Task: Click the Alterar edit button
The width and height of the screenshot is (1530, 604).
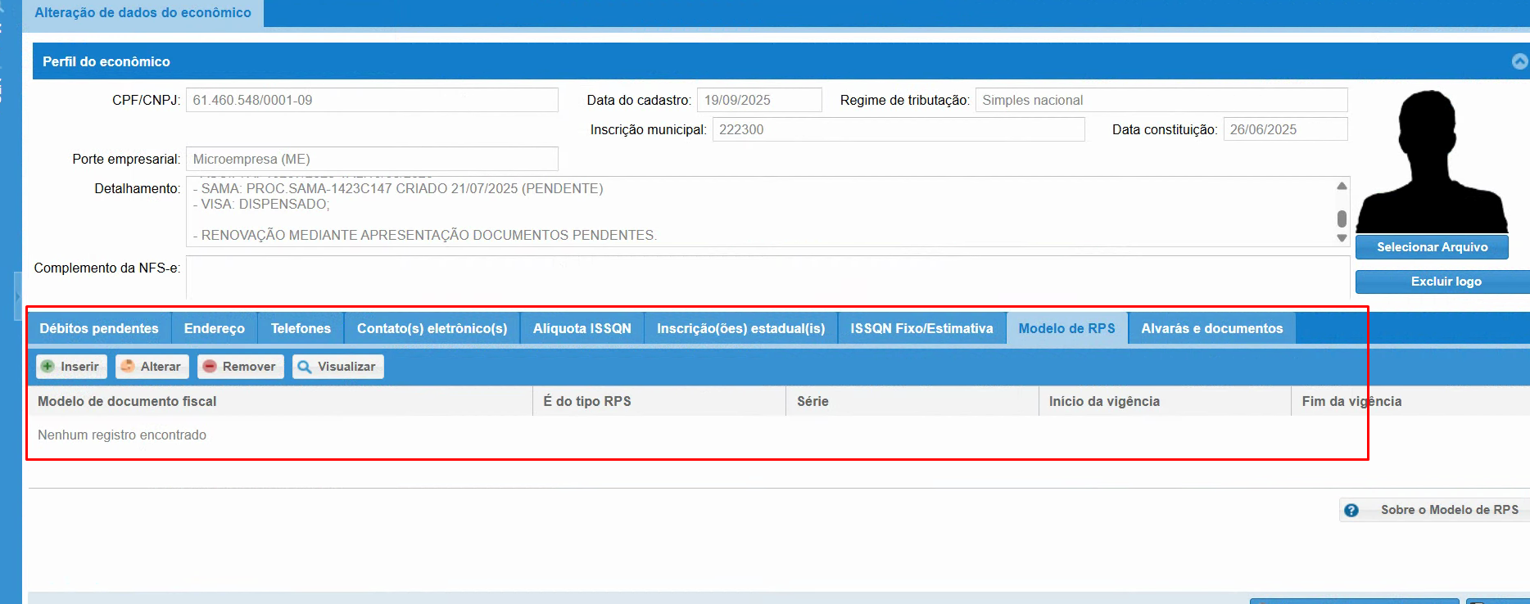Action: coord(152,367)
